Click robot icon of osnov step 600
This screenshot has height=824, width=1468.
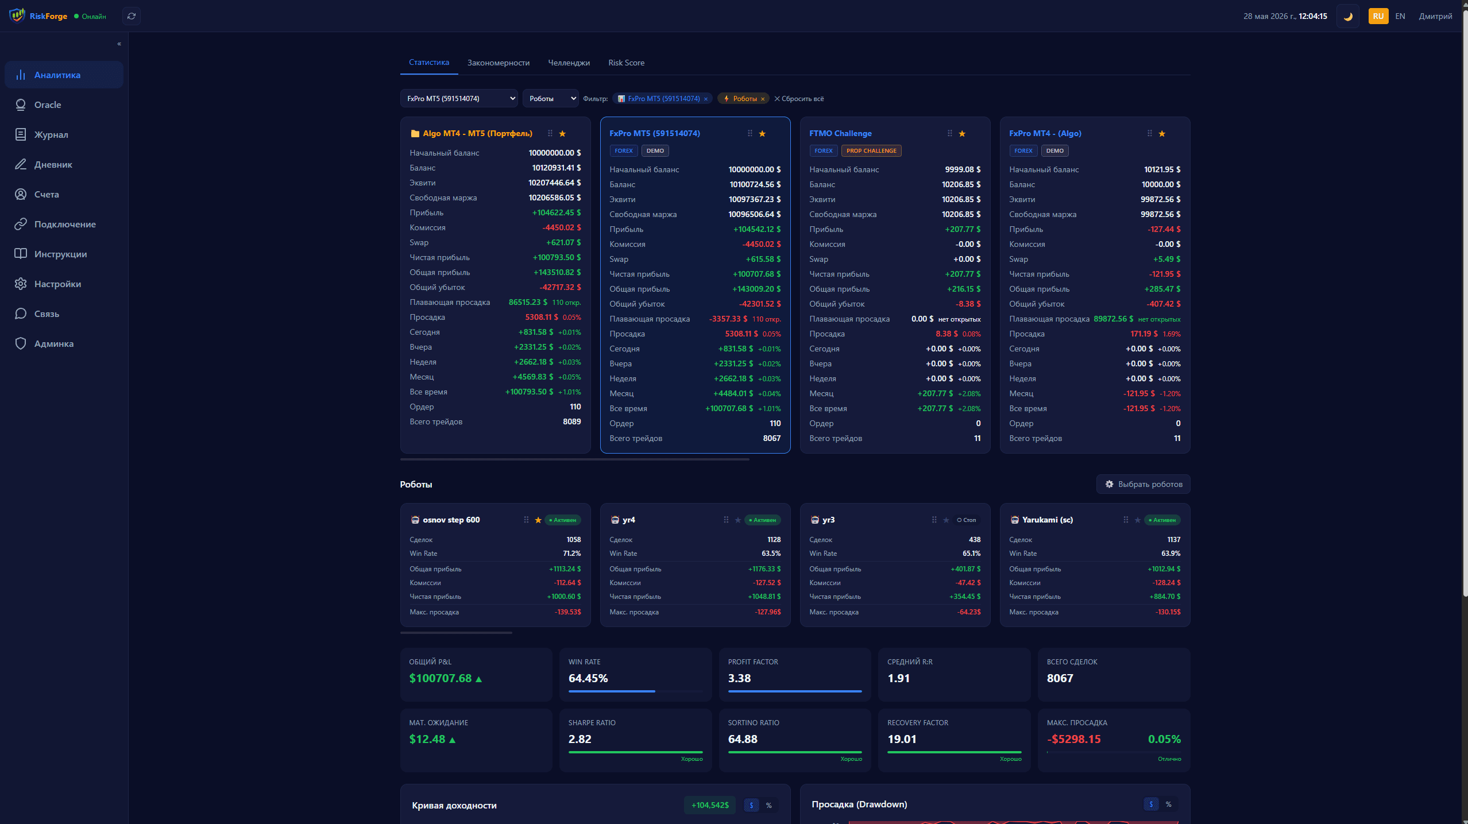[x=415, y=520]
